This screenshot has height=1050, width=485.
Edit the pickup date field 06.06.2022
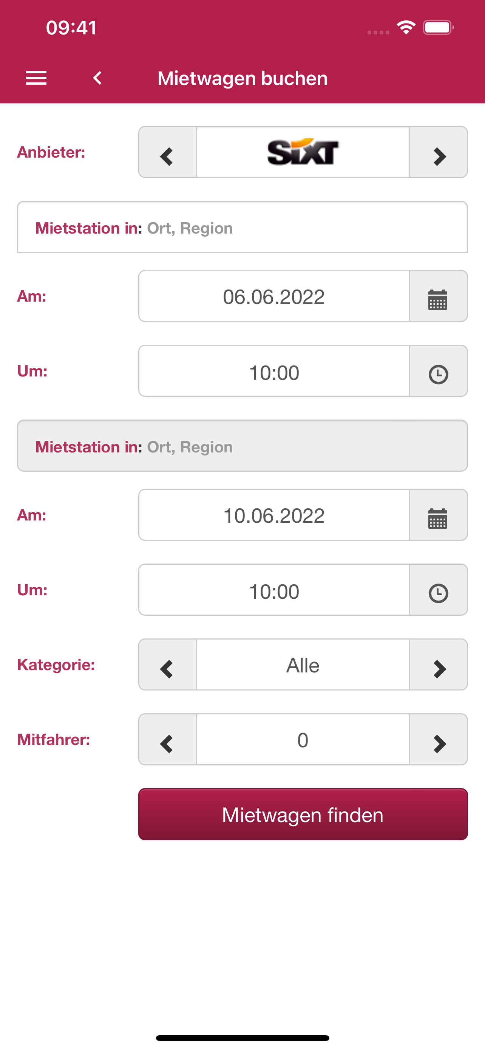click(274, 296)
